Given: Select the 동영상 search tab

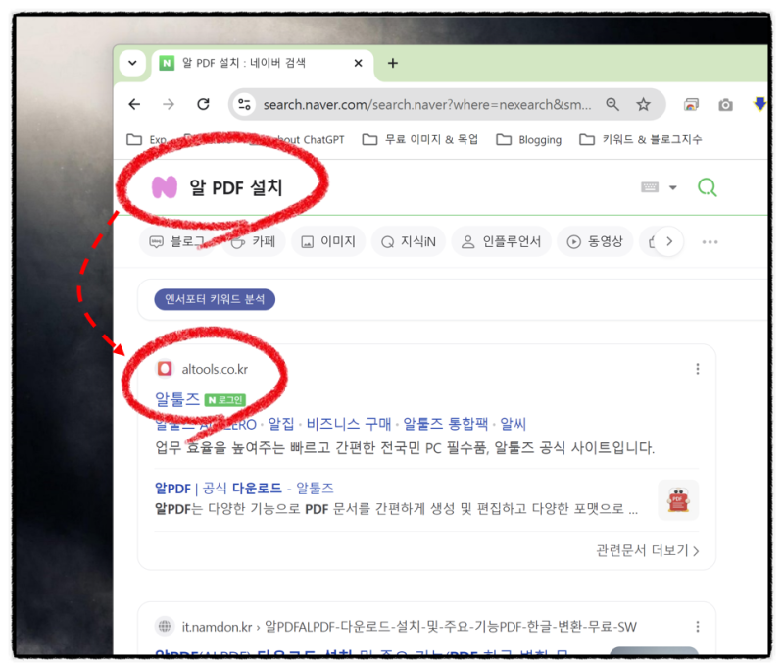Looking at the screenshot, I should [x=595, y=240].
